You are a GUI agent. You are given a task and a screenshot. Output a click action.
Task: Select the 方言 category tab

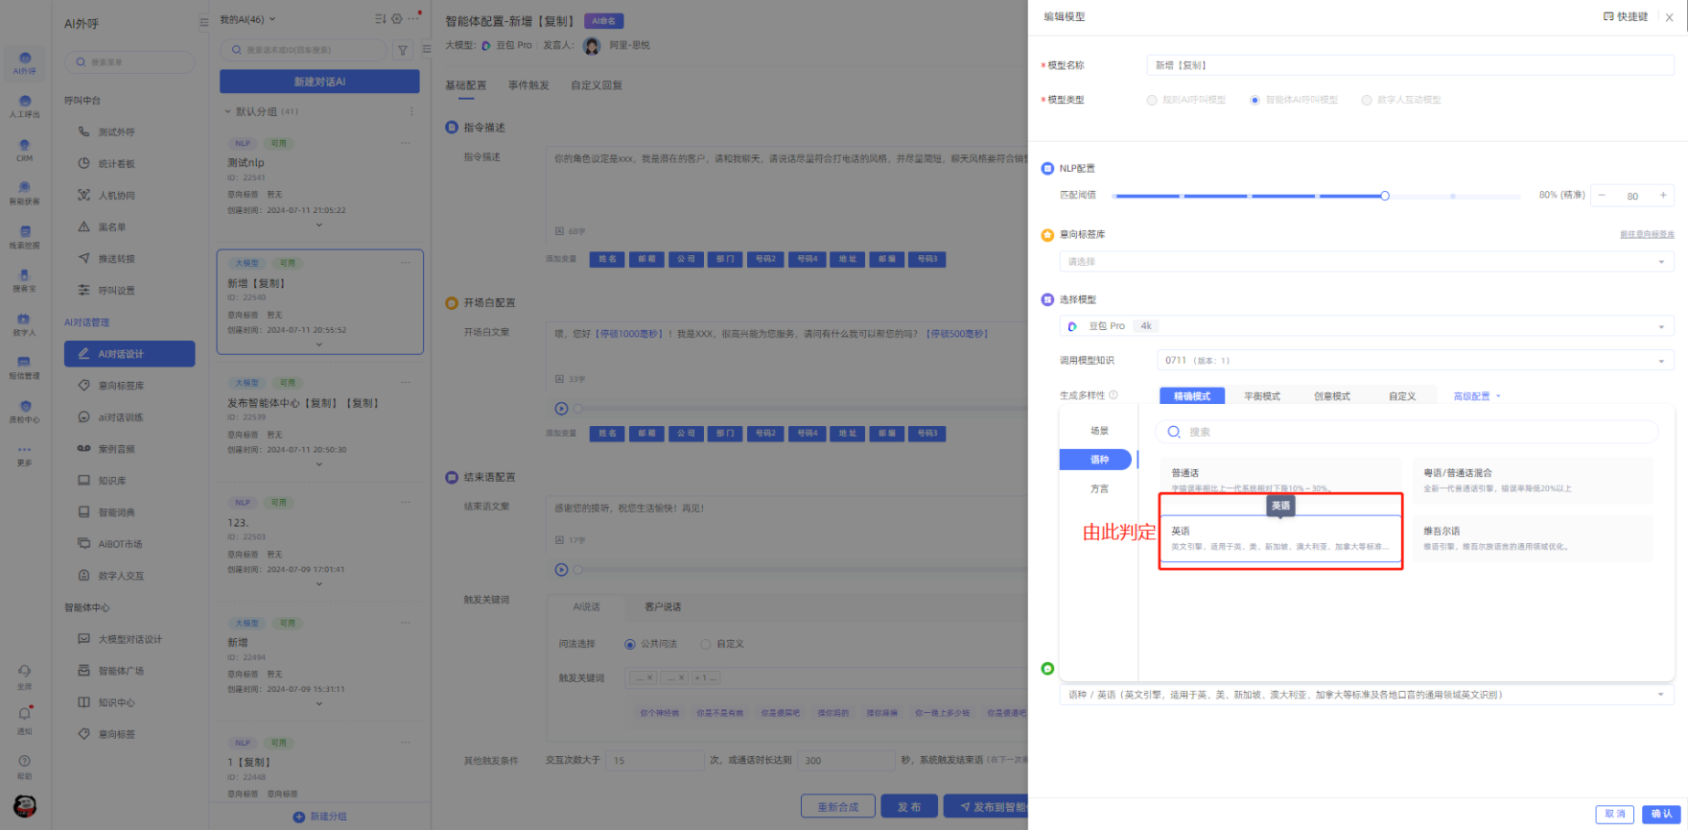tap(1099, 488)
